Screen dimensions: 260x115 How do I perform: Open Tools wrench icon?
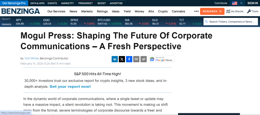click(249, 11)
